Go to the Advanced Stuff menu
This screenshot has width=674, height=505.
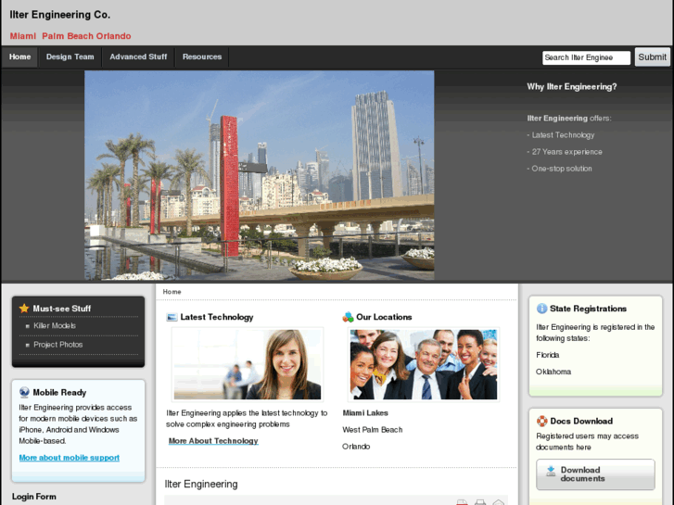point(138,57)
